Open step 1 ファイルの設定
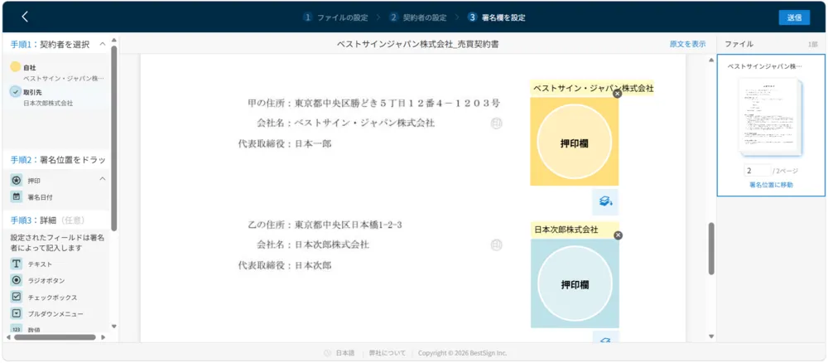The width and height of the screenshot is (828, 363). coord(336,17)
